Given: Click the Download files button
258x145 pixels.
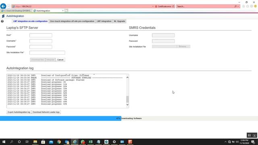Looking at the screenshot, I should pyautogui.click(x=37, y=60).
